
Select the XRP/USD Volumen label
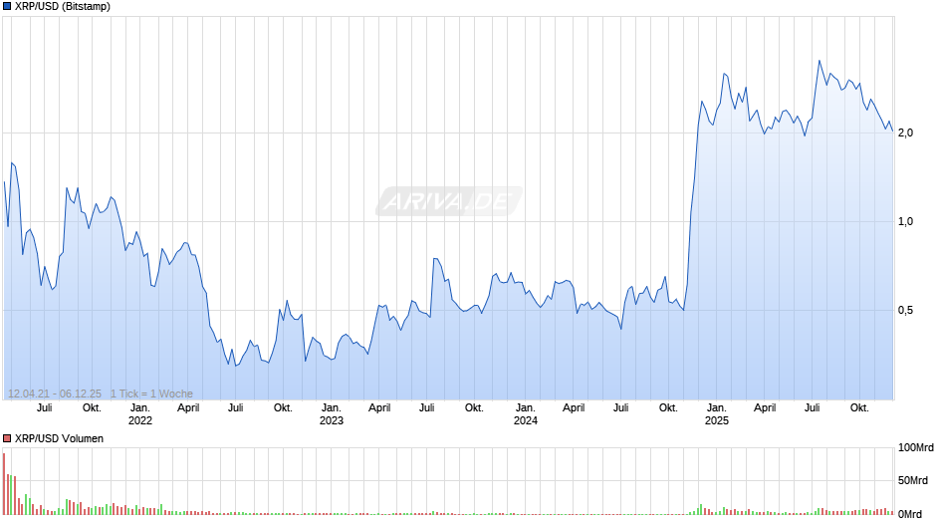tap(59, 438)
